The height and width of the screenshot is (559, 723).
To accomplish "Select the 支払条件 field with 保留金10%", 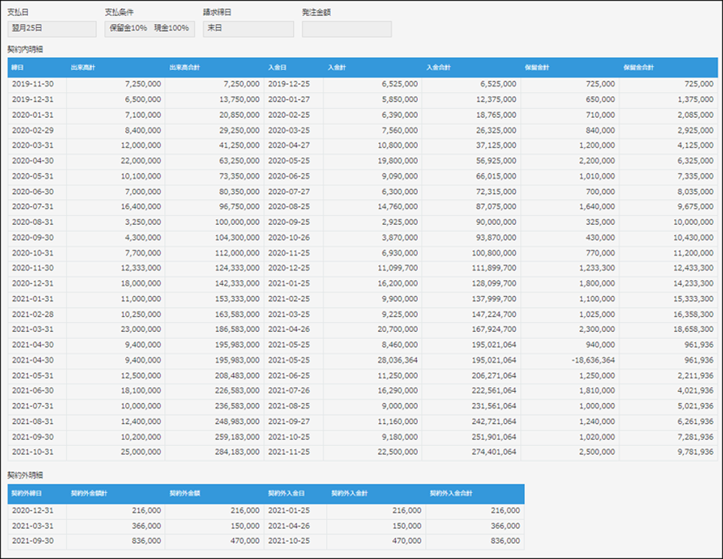I will point(150,29).
